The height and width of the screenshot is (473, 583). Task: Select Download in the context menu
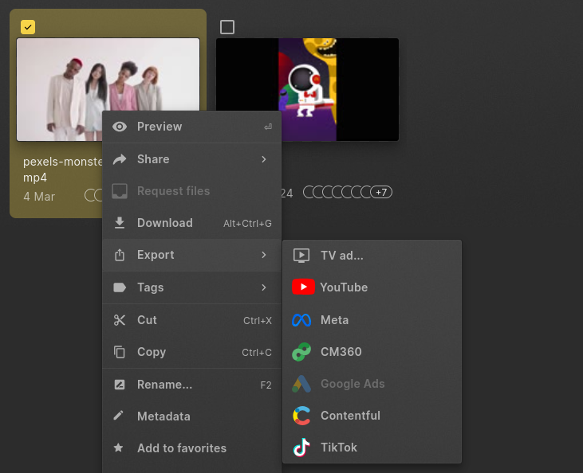click(191, 223)
